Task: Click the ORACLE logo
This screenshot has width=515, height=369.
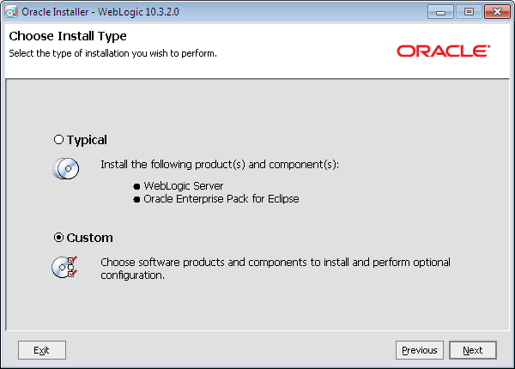Action: pos(444,51)
